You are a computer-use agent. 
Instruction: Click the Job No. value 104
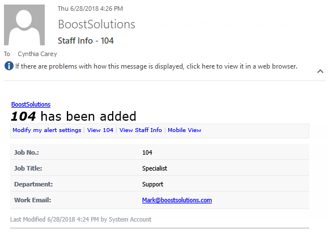(147, 152)
